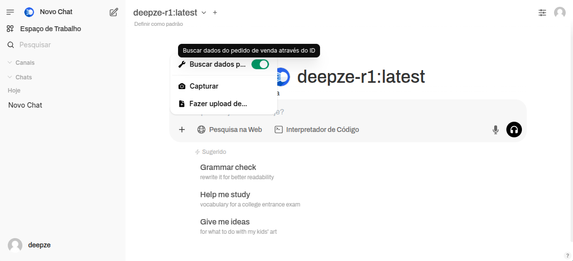This screenshot has width=573, height=261.
Task: Start voice call with headphones icon
Action: click(x=514, y=130)
